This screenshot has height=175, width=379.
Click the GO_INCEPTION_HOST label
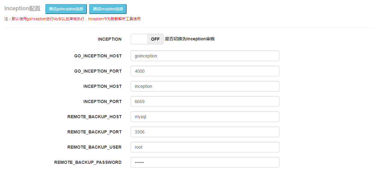coord(98,56)
